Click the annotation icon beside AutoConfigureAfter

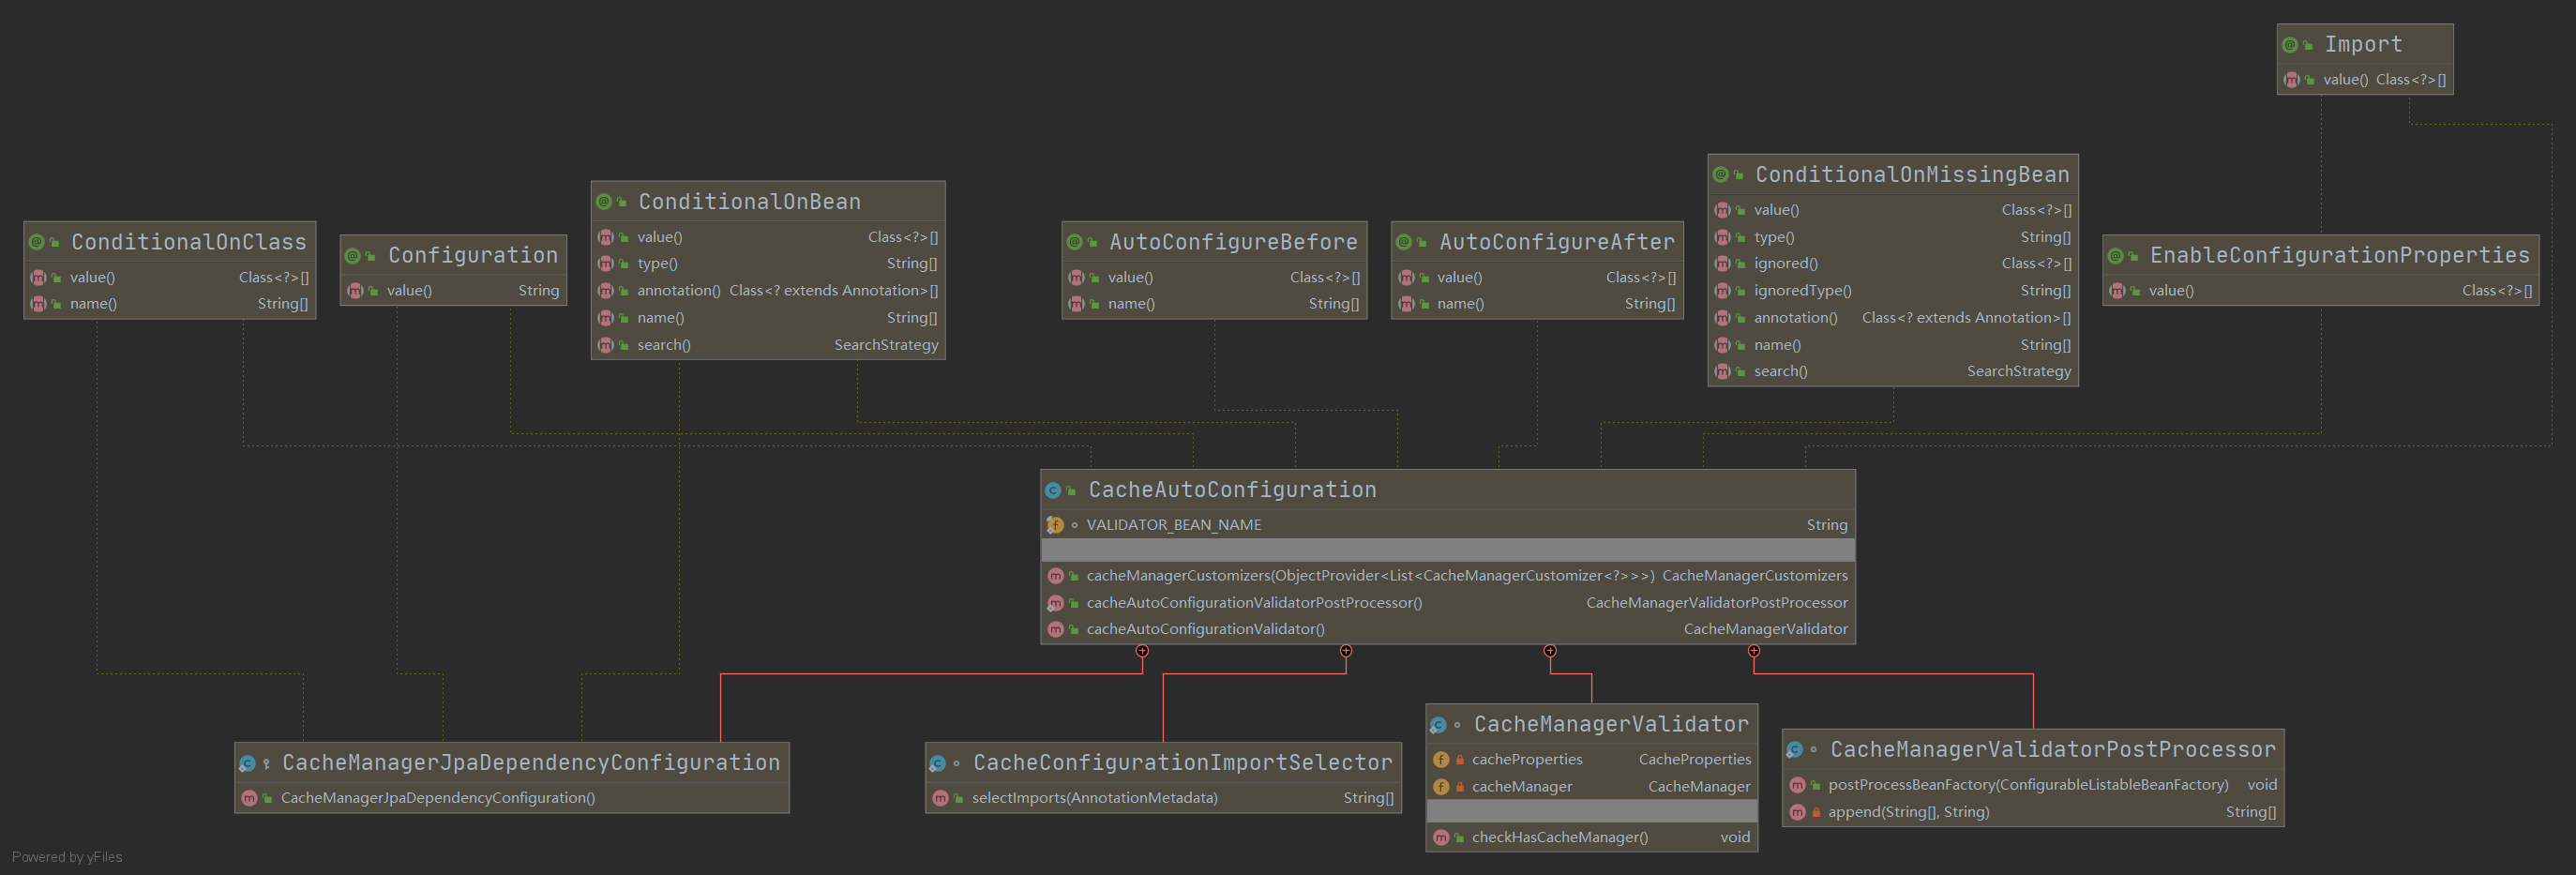[x=1404, y=242]
